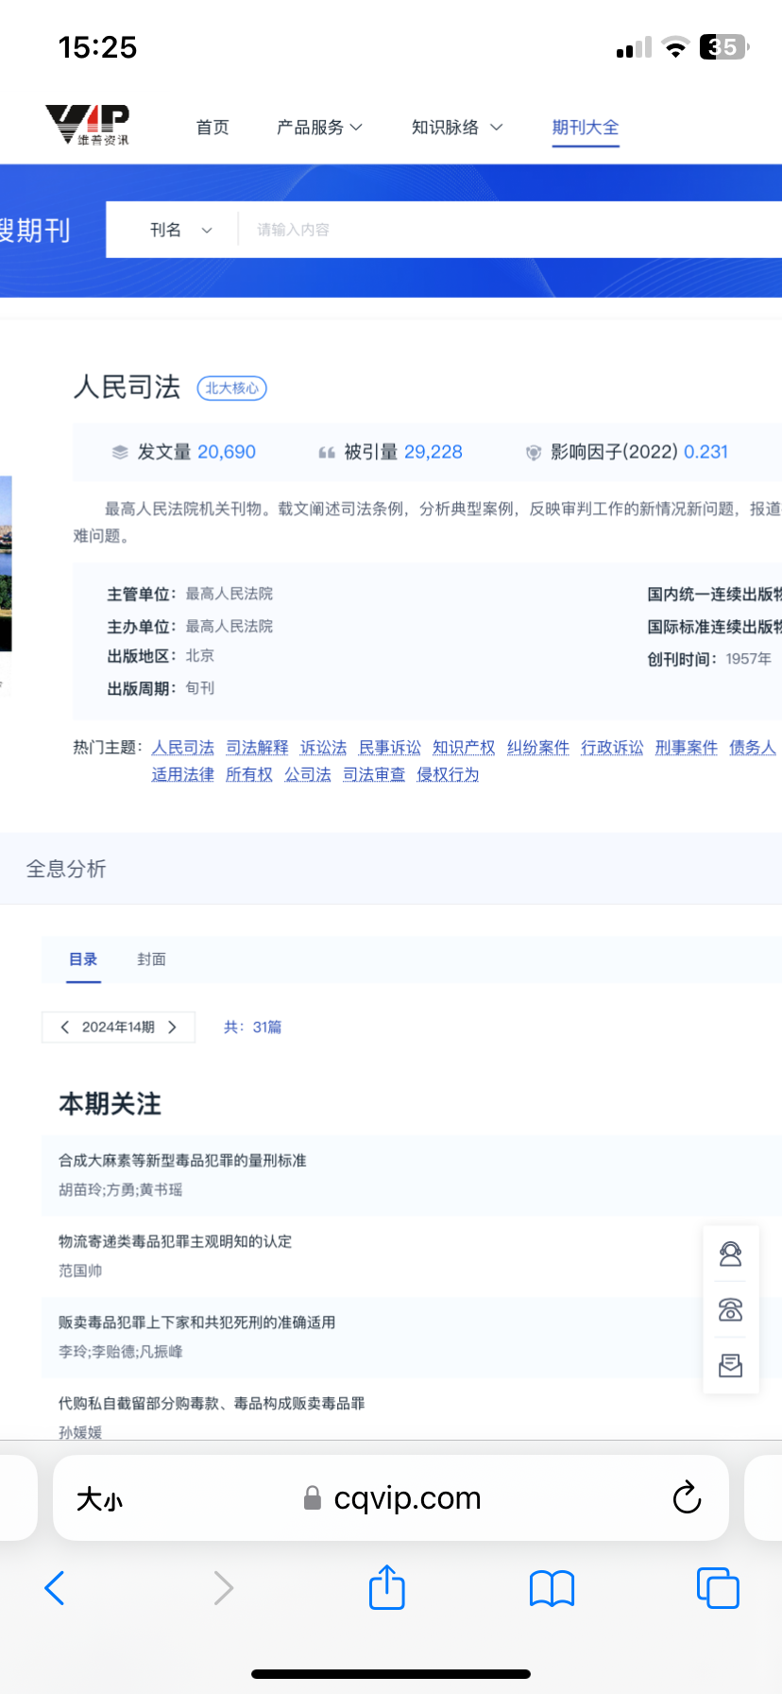
Task: Open Safari bookmarks book icon
Action: point(552,1588)
